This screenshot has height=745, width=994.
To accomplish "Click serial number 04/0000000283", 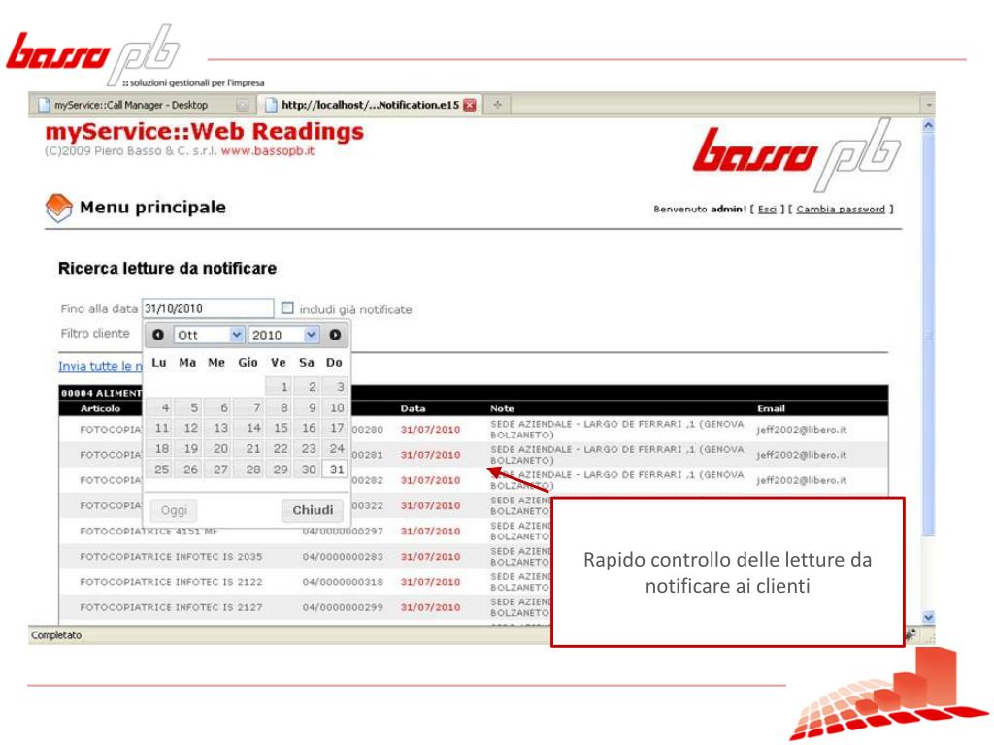I will tap(343, 556).
